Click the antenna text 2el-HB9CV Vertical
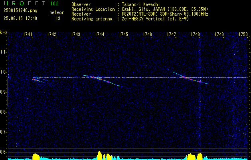This screenshot has width=251, height=160. [143, 19]
